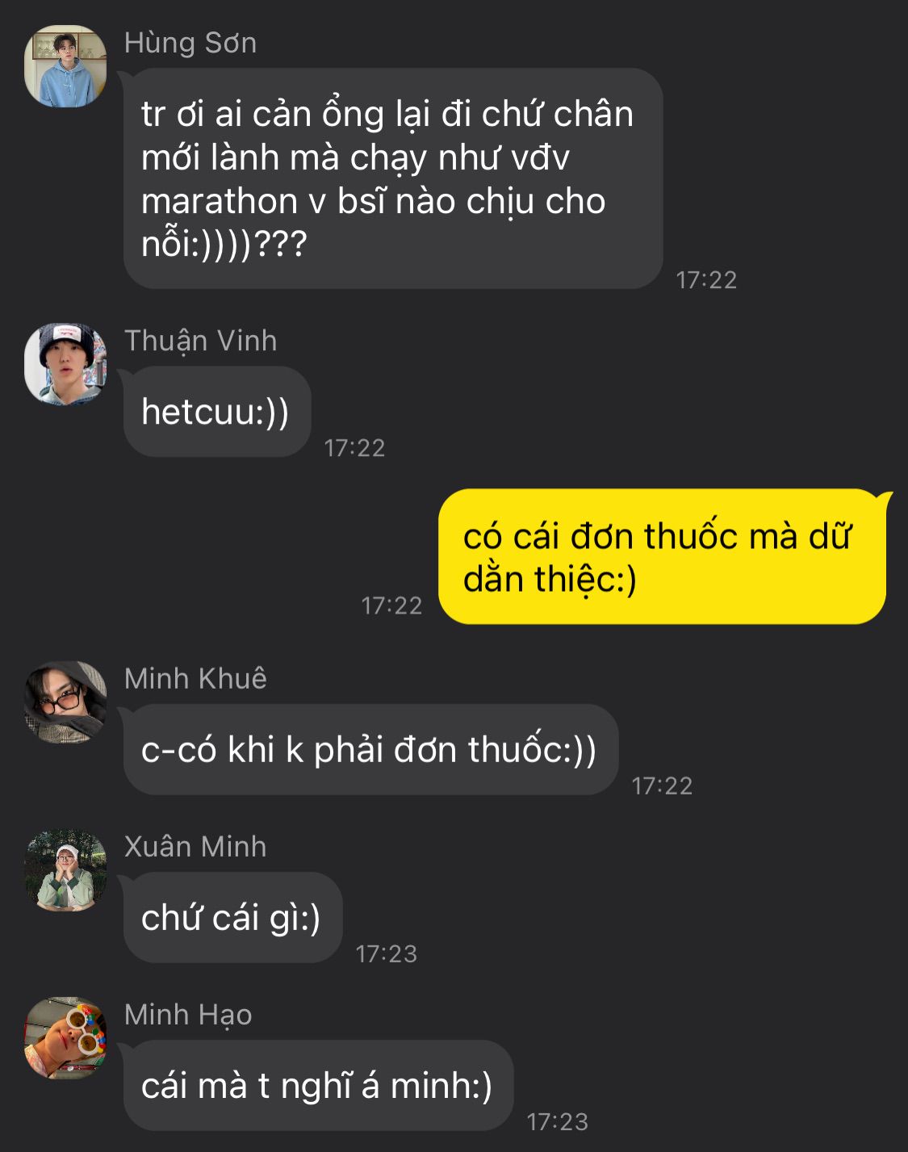Open Minh Hạo's profile picture
Image resolution: width=908 pixels, height=1152 pixels.
point(65,1038)
